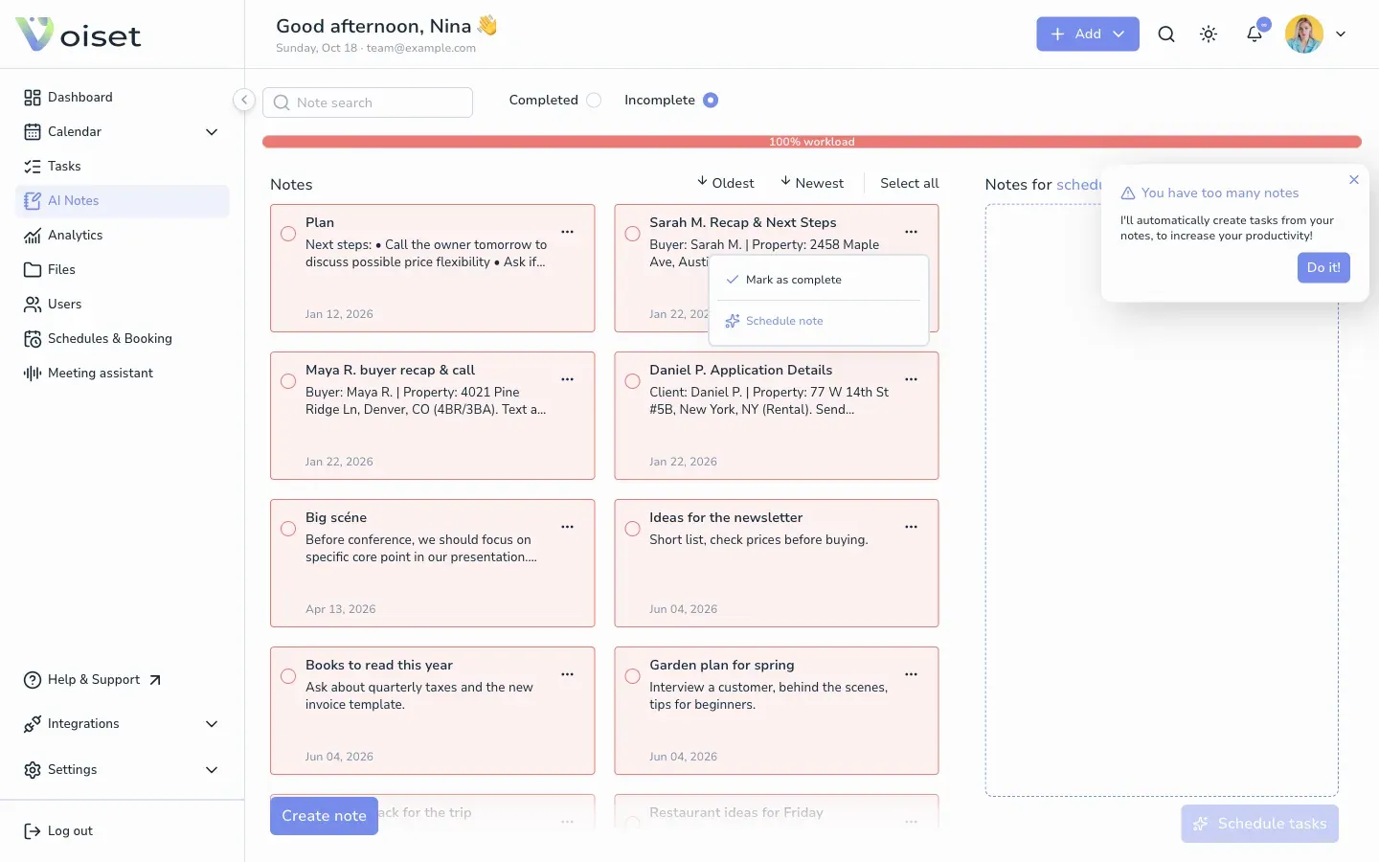
Task: Check the Plan note circle
Action: click(288, 234)
